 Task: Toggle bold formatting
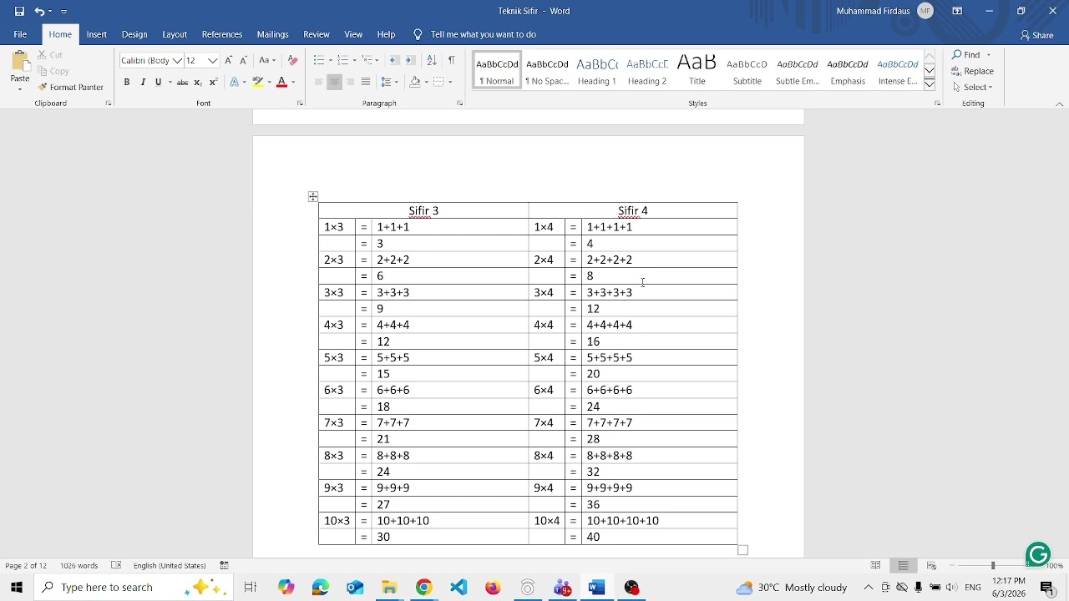coord(127,82)
